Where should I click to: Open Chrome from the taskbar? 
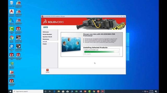94,91
